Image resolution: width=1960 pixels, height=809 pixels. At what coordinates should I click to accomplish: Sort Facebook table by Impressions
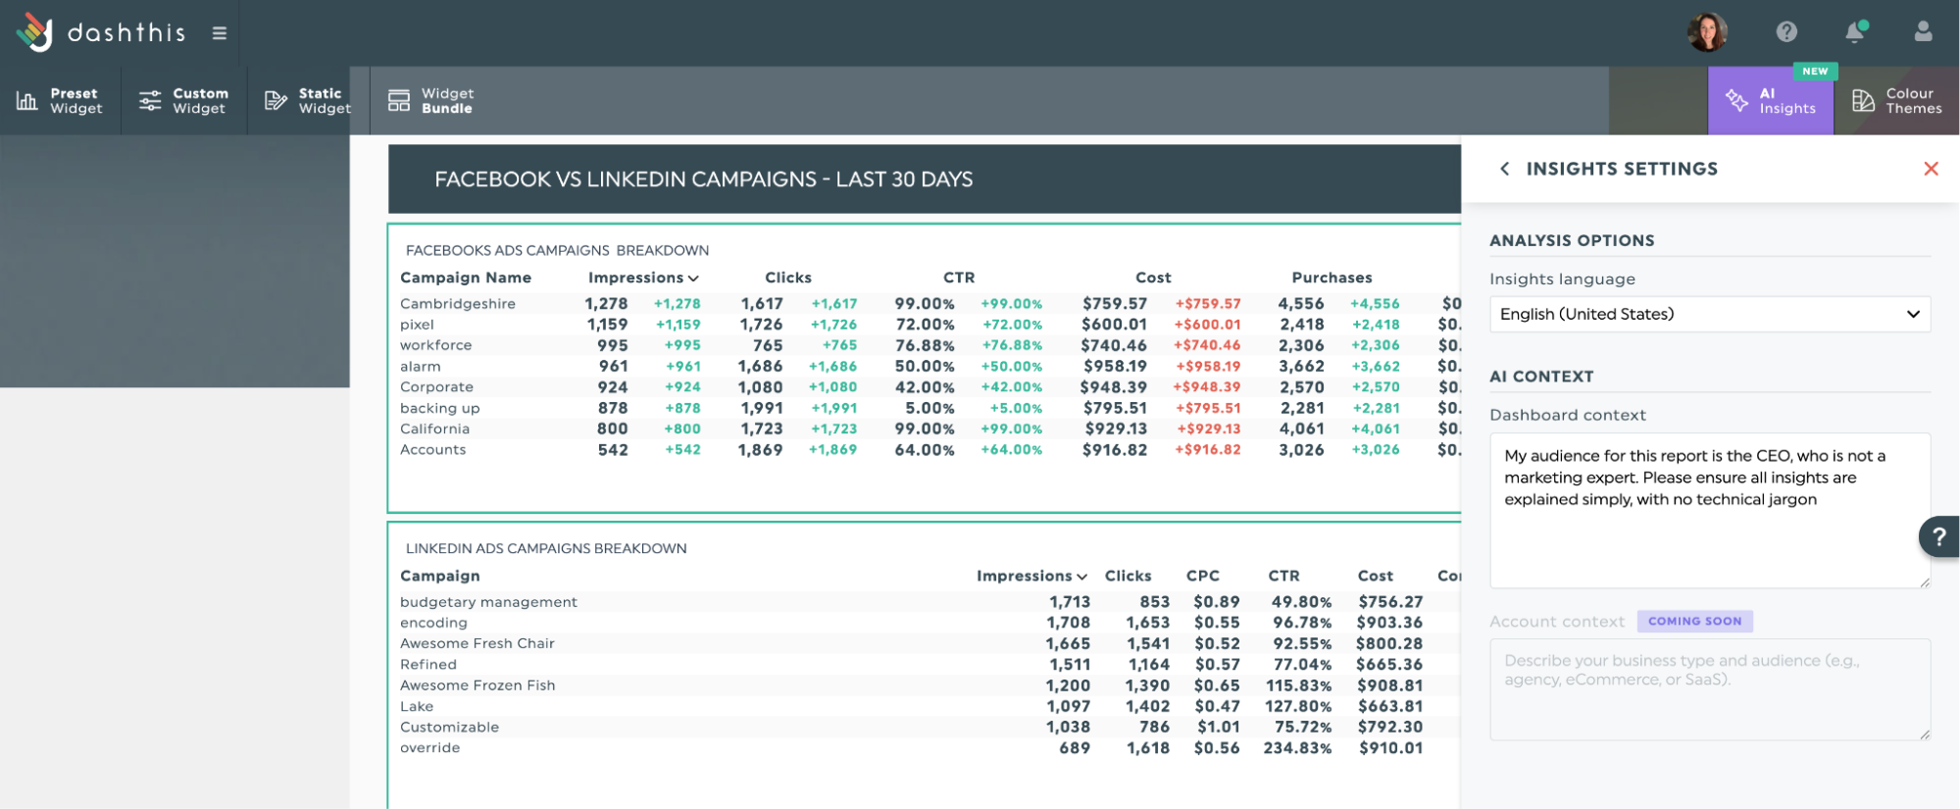[643, 278]
